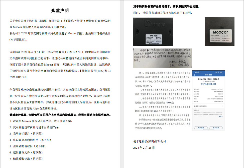Click list item 我司目前没有在亚马逊平台销售产品
244x168 pixels.
34,127
